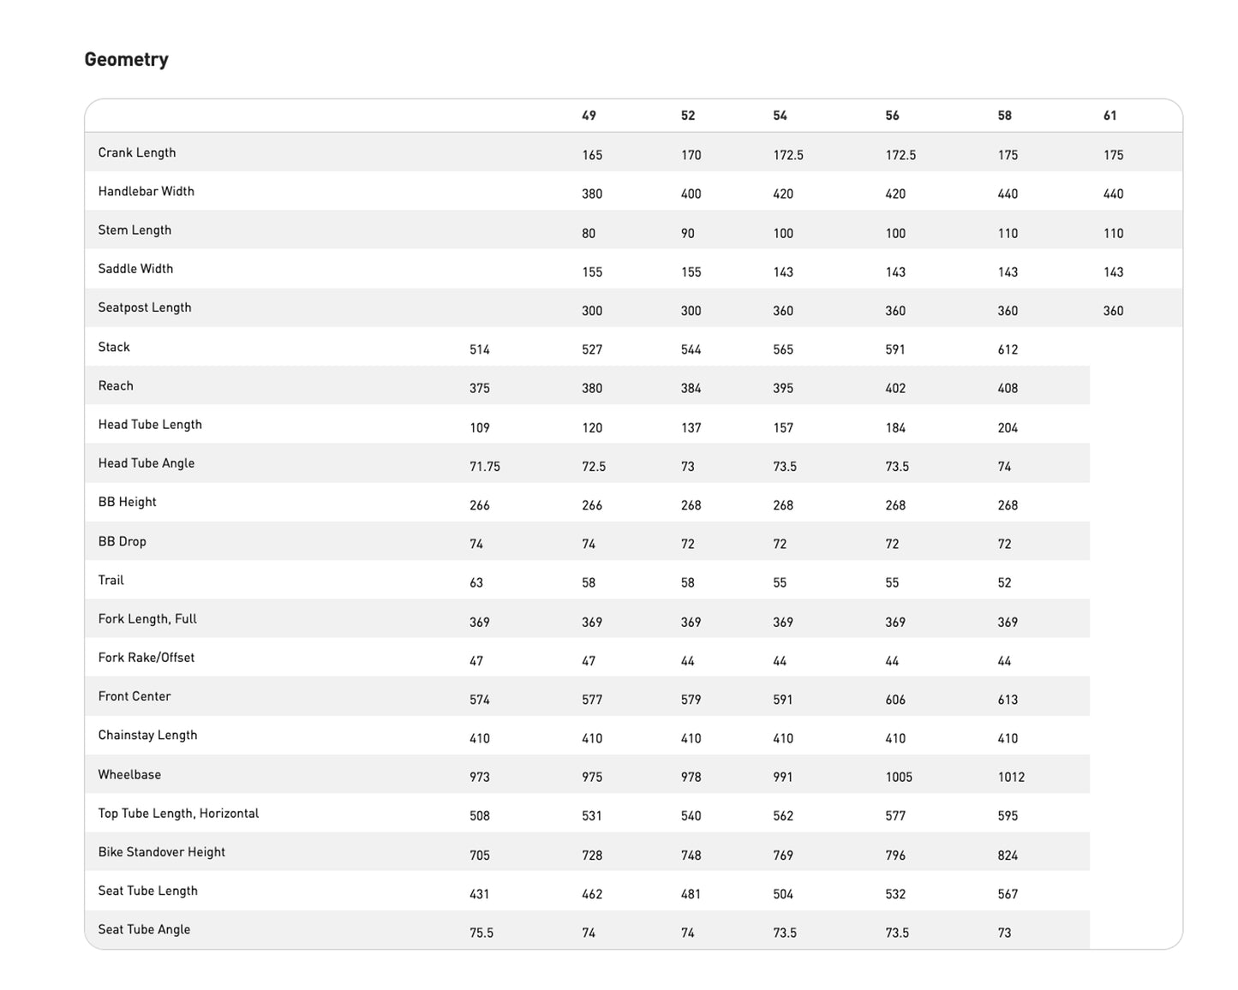Choose the size 56 column header
Screen dimensions: 1238x990
tap(892, 116)
